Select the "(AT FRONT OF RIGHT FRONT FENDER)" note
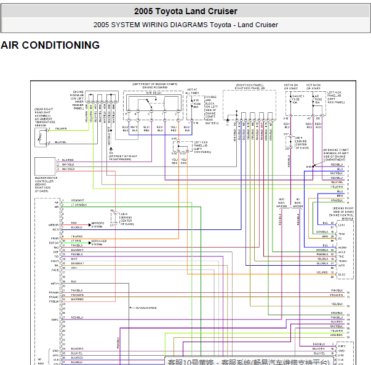This screenshot has height=365, width=371. click(x=123, y=158)
